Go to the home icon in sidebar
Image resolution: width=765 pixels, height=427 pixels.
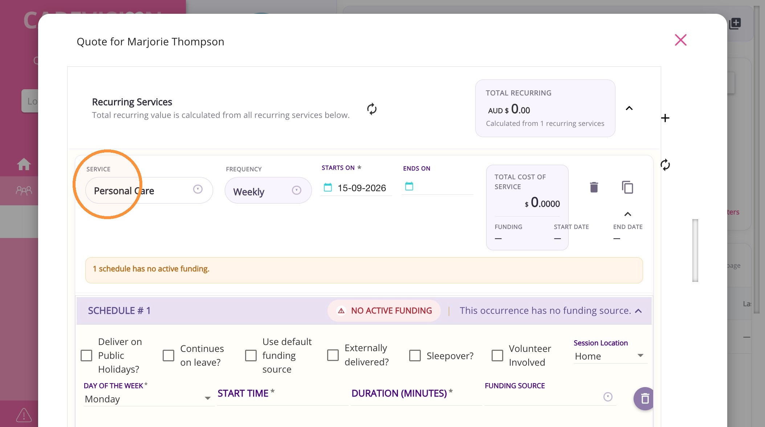(24, 164)
